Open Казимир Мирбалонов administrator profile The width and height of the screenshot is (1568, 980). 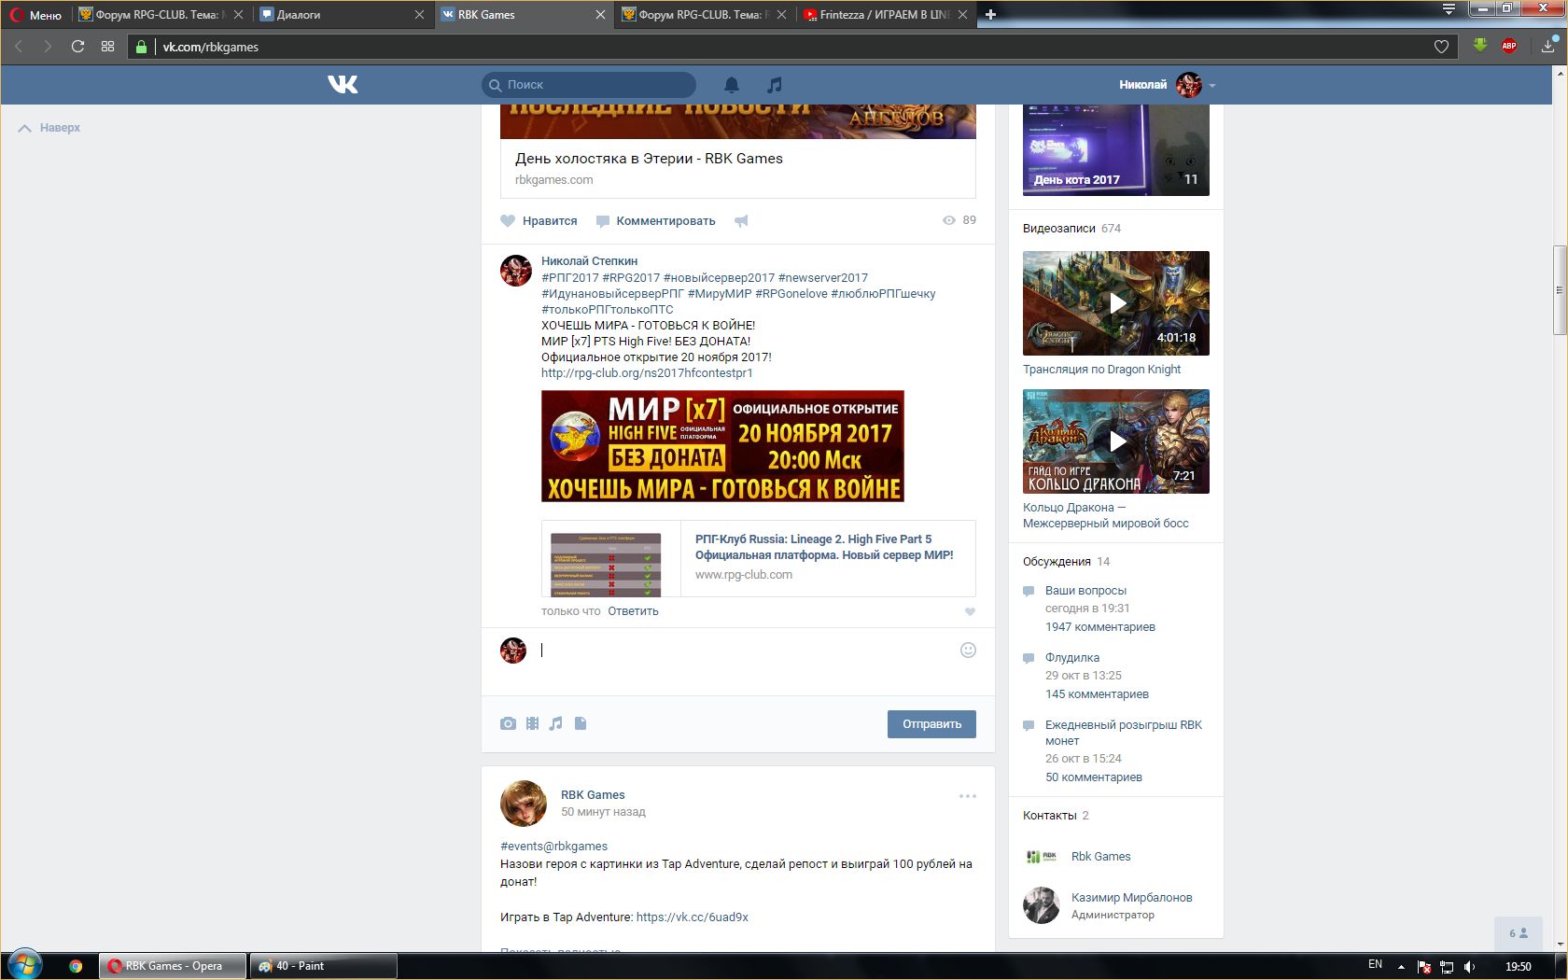click(1131, 898)
